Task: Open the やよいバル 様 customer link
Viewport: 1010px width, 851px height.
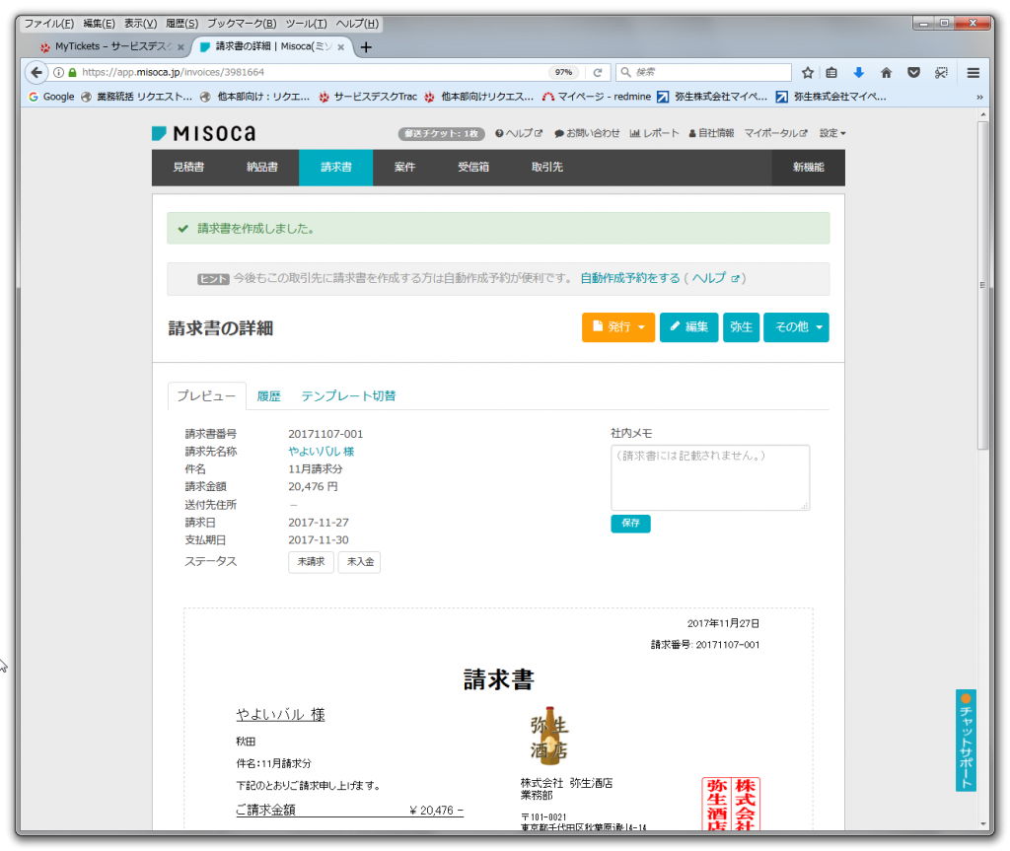Action: click(x=321, y=452)
